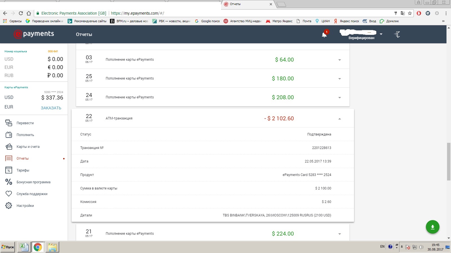451x253 pixels.
Task: Open the Перевести menu item
Action: [25, 123]
